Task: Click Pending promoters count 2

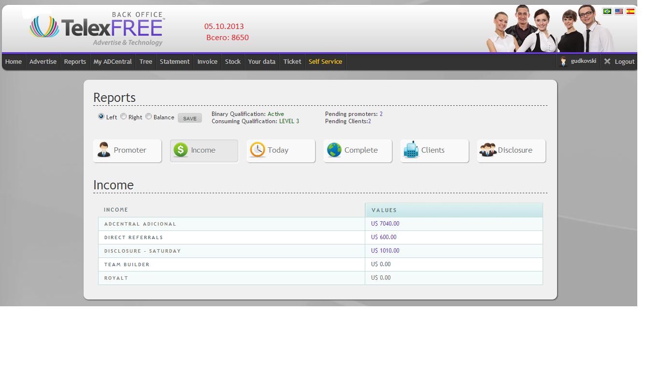Action: 381,114
